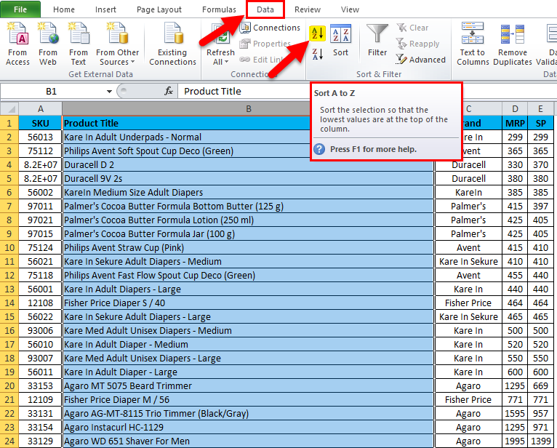Viewport: 557px width, 448px height.
Task: Switch to the View tab
Action: [x=350, y=9]
